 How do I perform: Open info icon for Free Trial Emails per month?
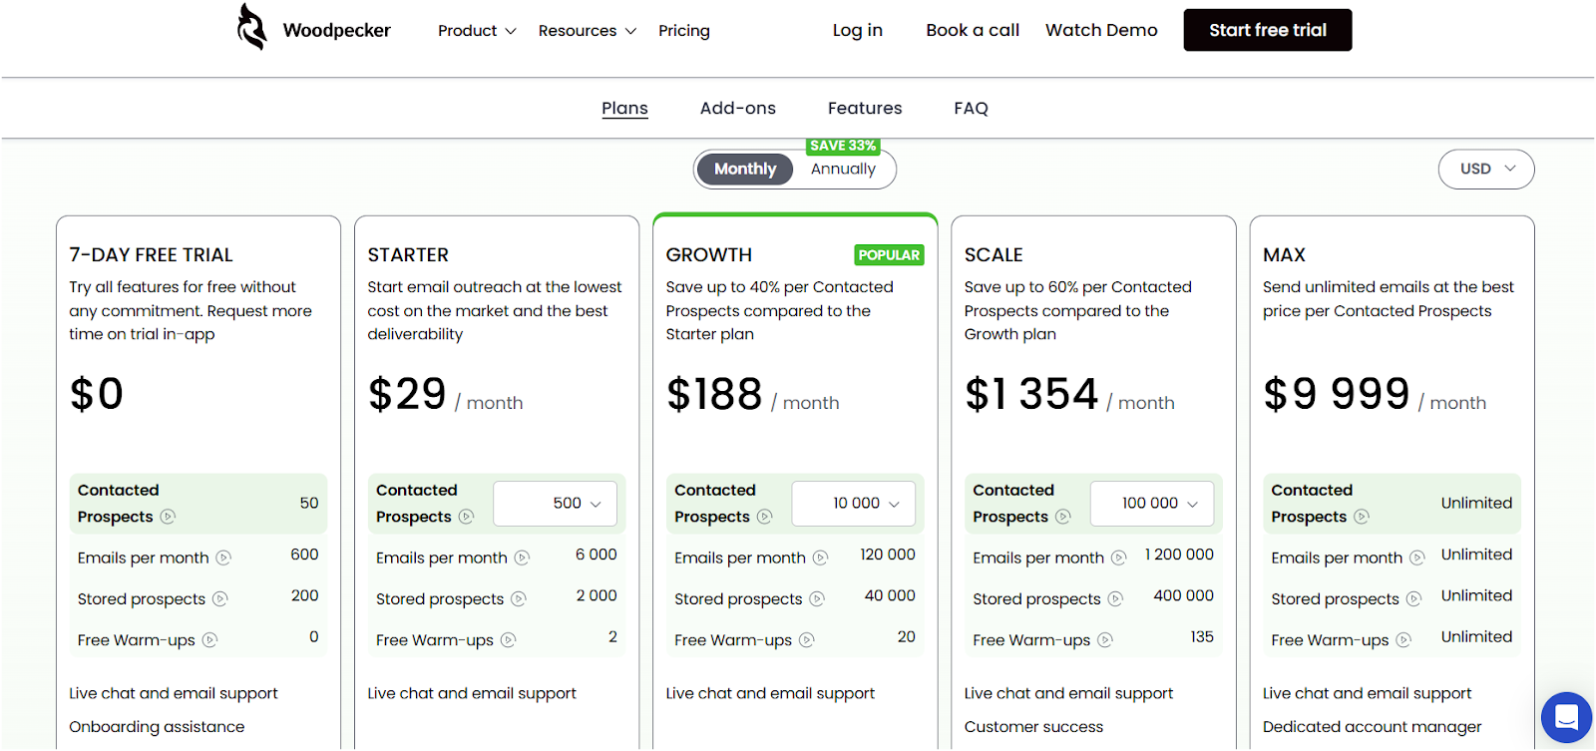coord(223,558)
